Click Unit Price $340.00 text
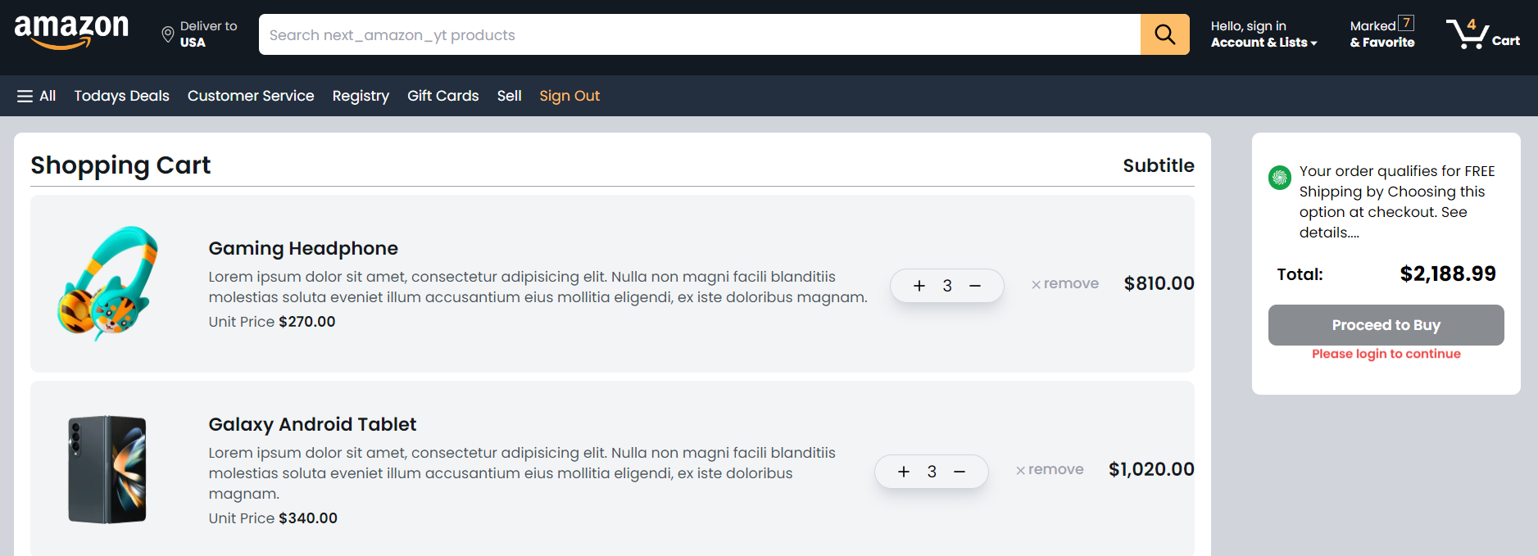 273,518
